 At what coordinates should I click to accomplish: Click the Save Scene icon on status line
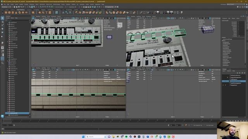(x=19, y=7)
